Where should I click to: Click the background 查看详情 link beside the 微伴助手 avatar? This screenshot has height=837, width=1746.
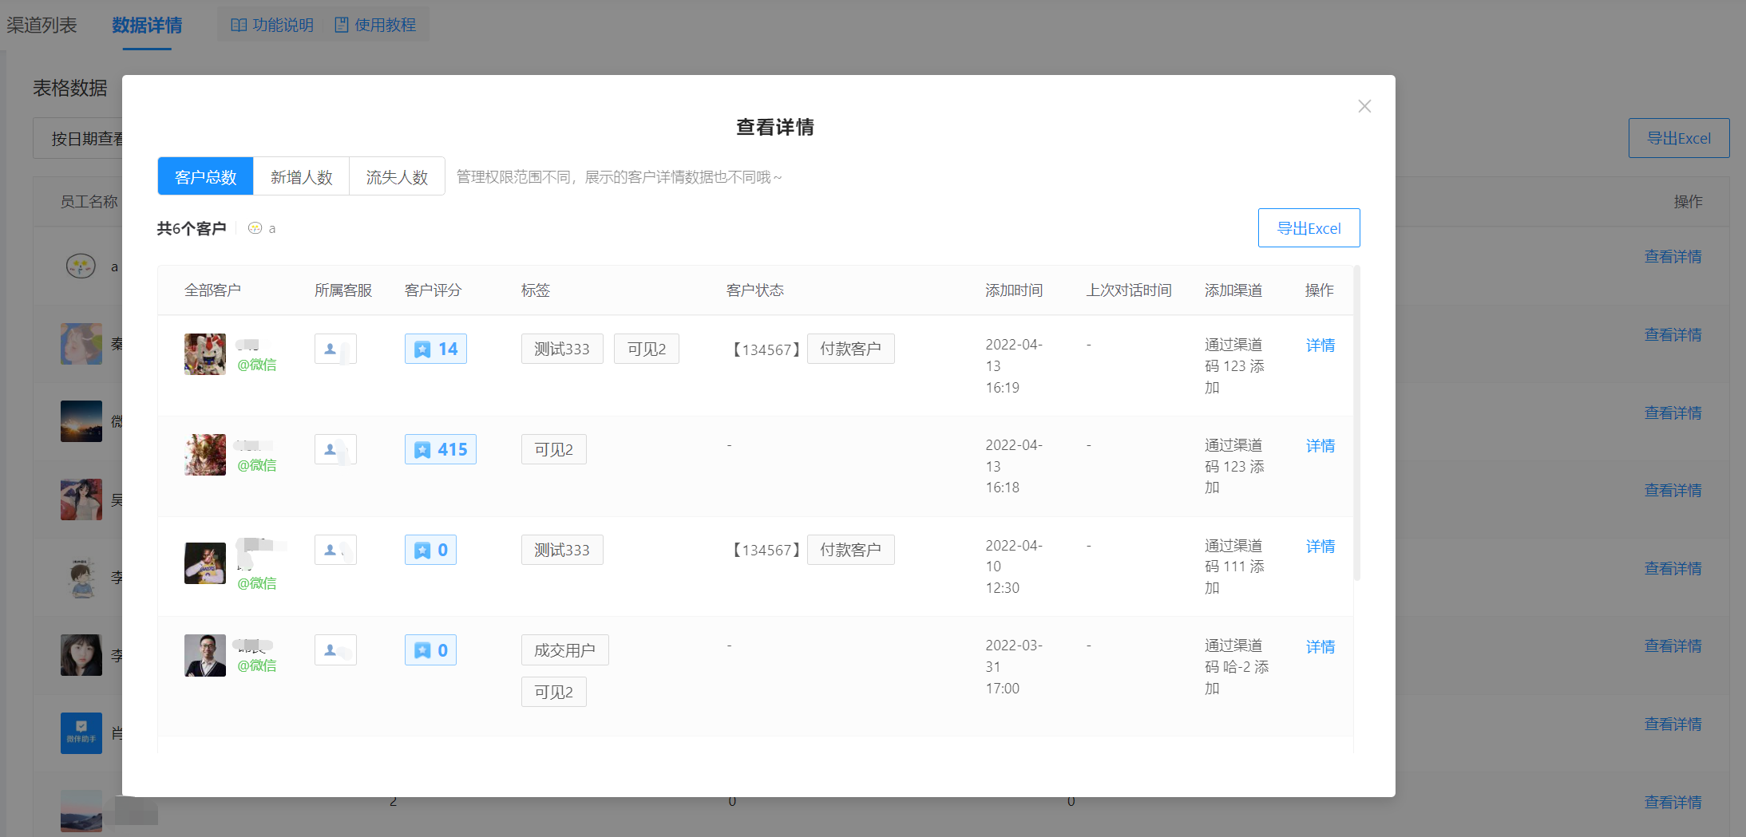[x=1673, y=724]
